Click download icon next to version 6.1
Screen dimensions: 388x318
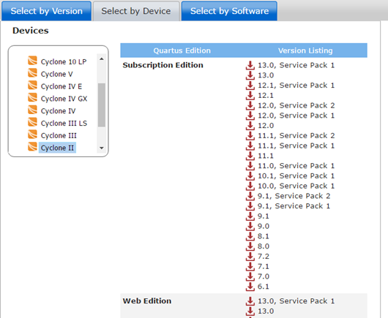250,287
